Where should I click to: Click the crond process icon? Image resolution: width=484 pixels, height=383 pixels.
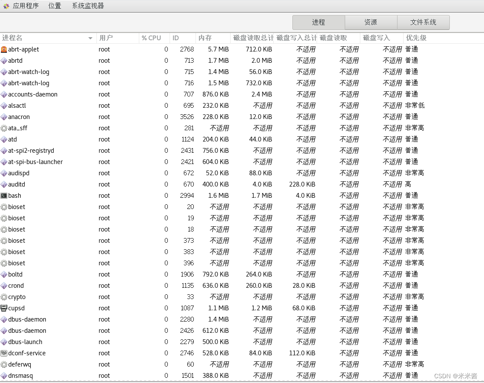(4, 286)
